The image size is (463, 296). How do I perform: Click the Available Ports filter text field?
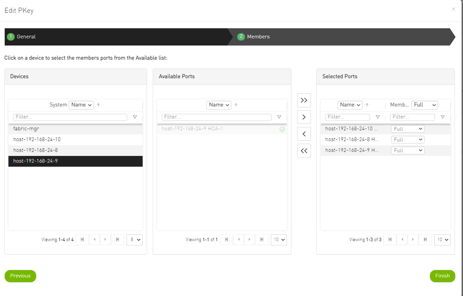(x=216, y=117)
